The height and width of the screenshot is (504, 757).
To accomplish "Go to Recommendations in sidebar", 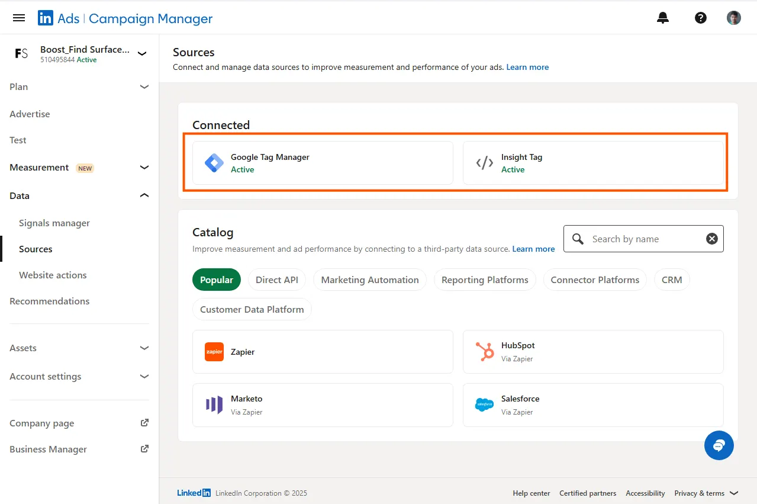I will 50,301.
